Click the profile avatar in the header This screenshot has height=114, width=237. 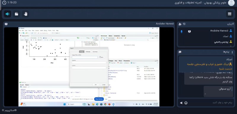[231, 3]
